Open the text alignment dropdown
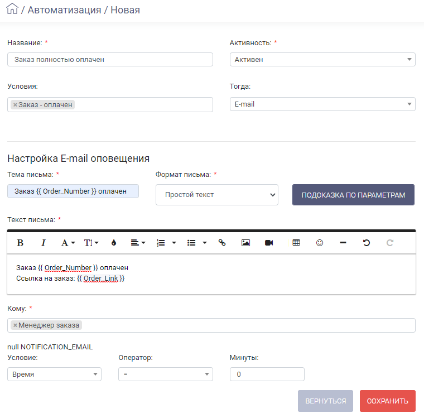The width and height of the screenshot is (424, 418). 138,243
